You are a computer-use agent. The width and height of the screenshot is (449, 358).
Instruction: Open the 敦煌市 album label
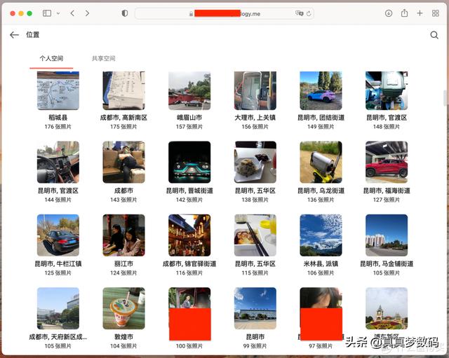123,337
